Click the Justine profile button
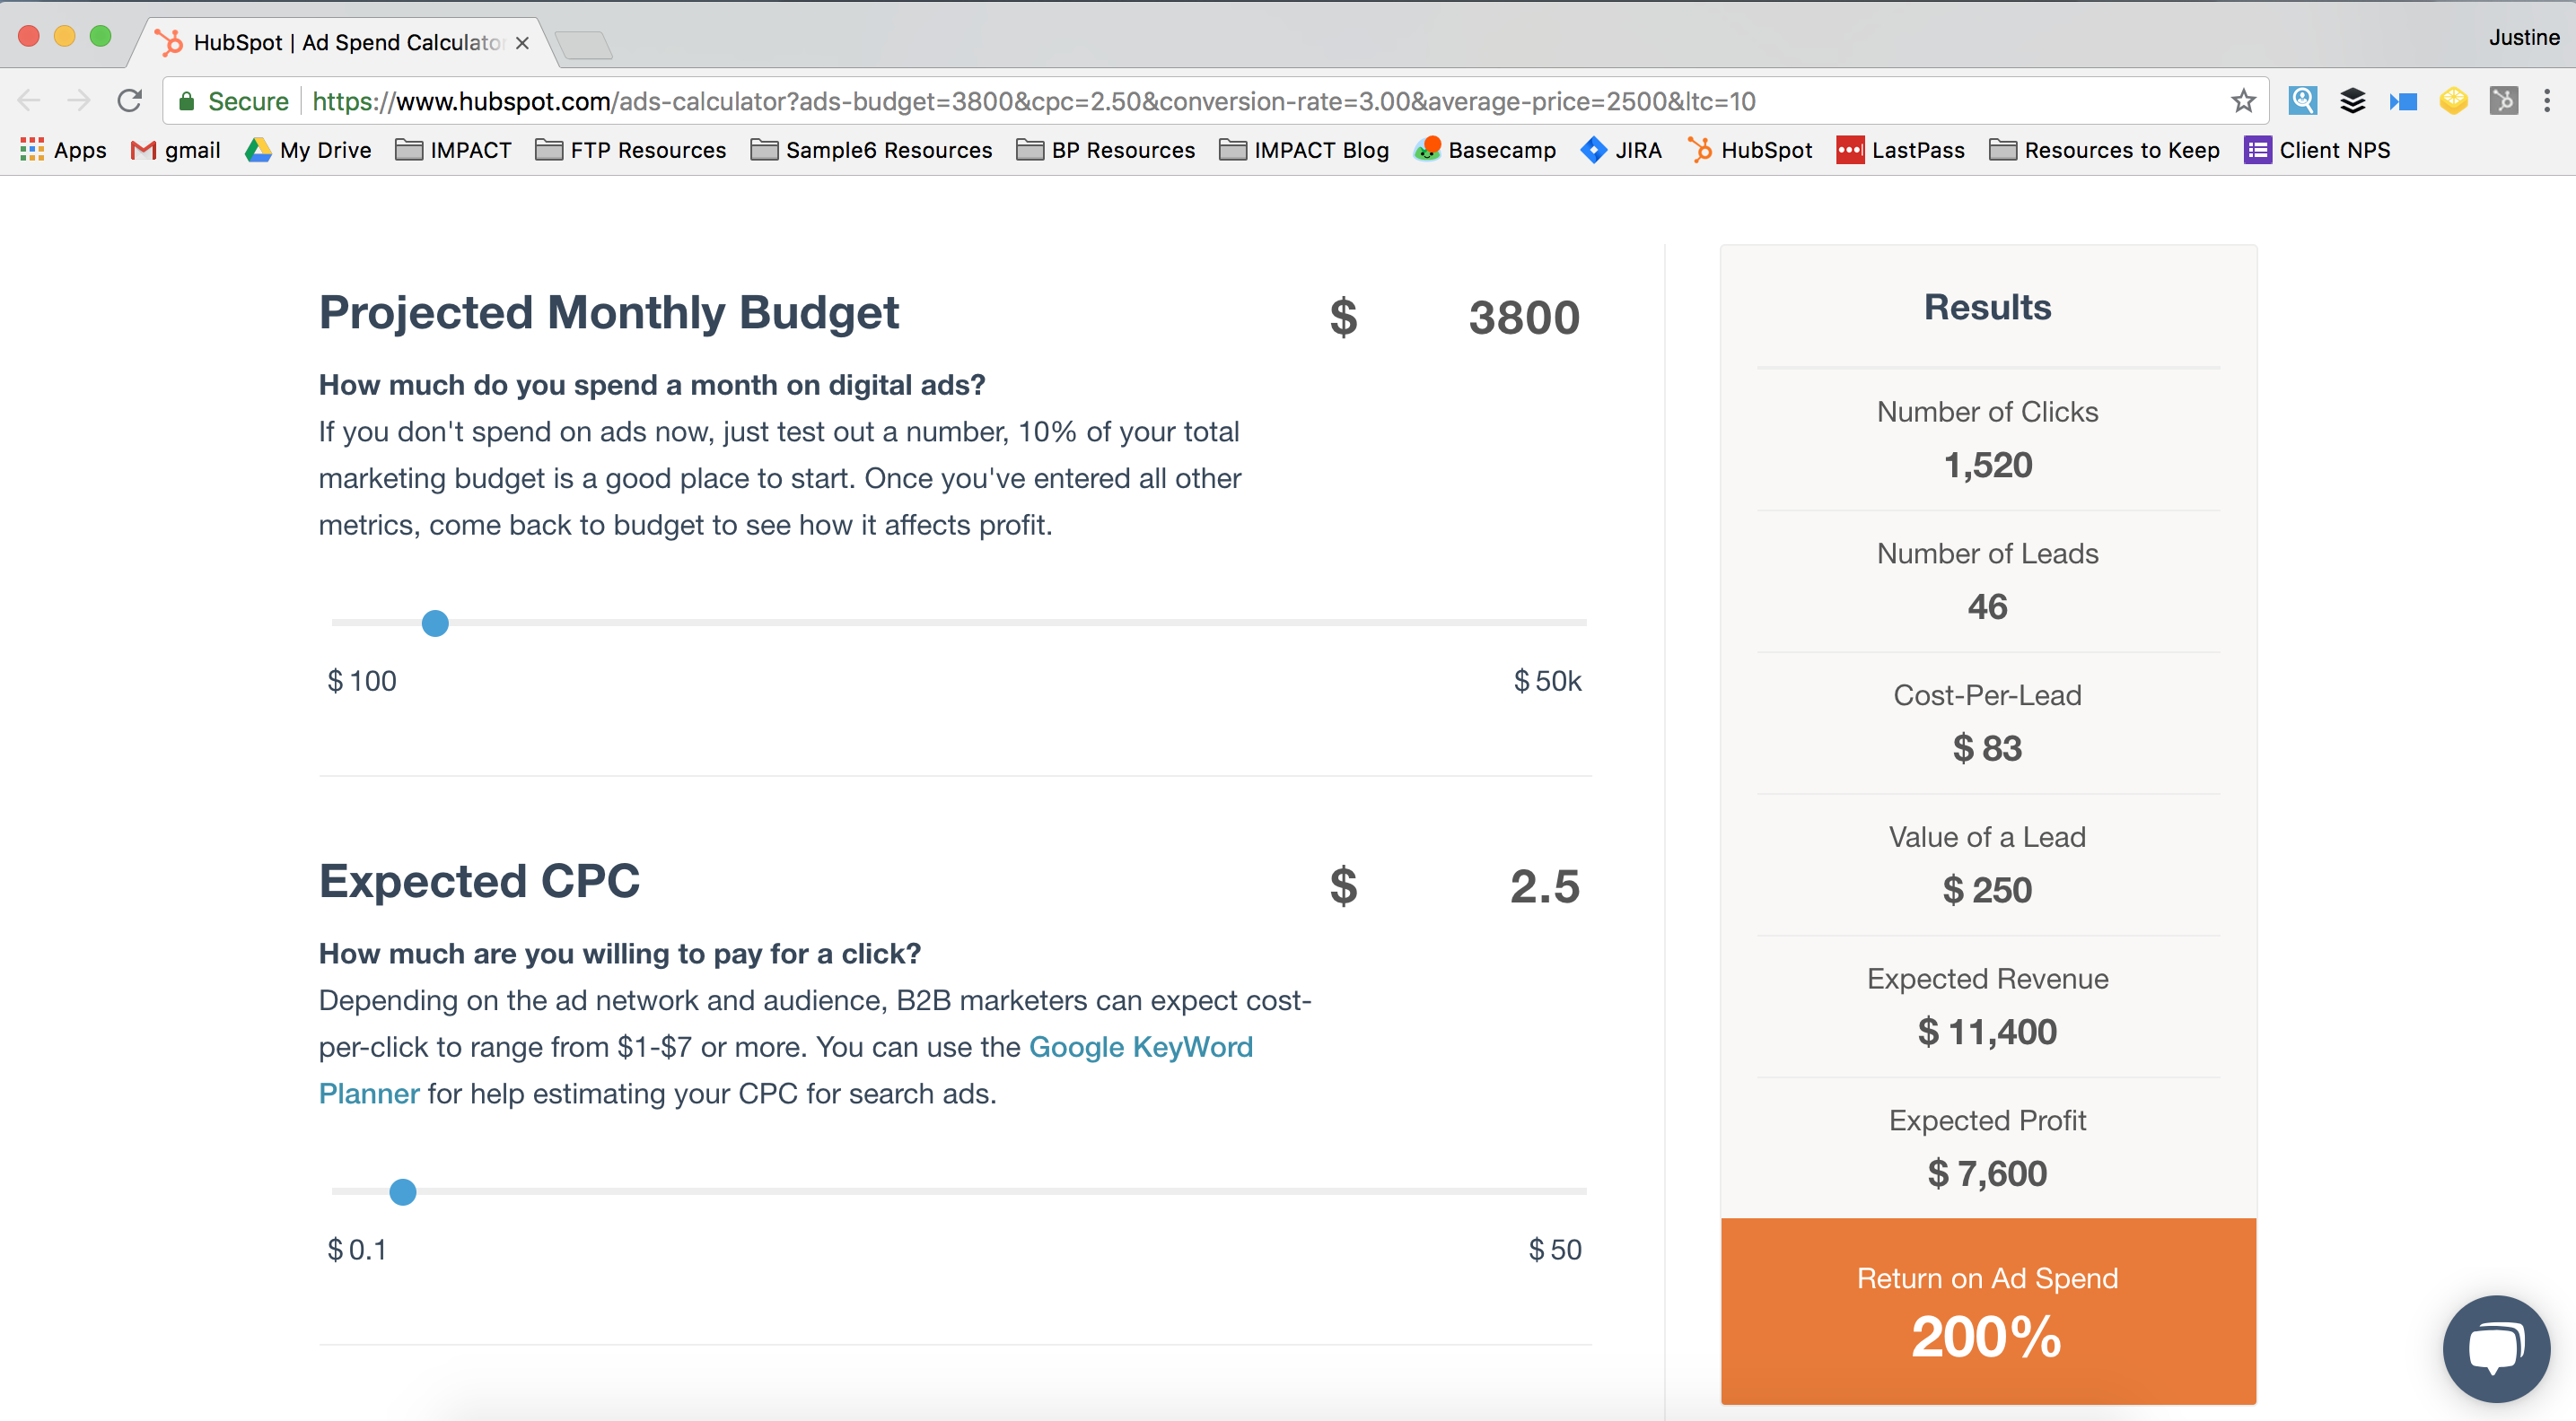The width and height of the screenshot is (2576, 1421). 2523,38
